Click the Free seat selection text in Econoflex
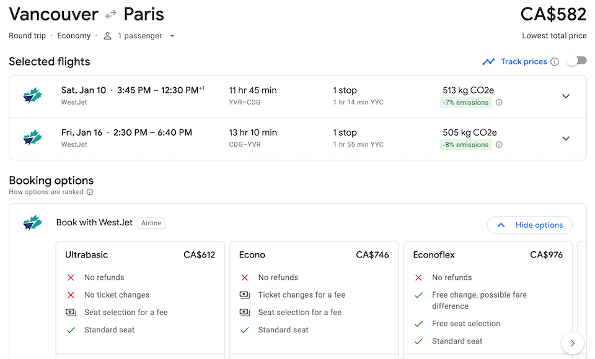 click(466, 324)
